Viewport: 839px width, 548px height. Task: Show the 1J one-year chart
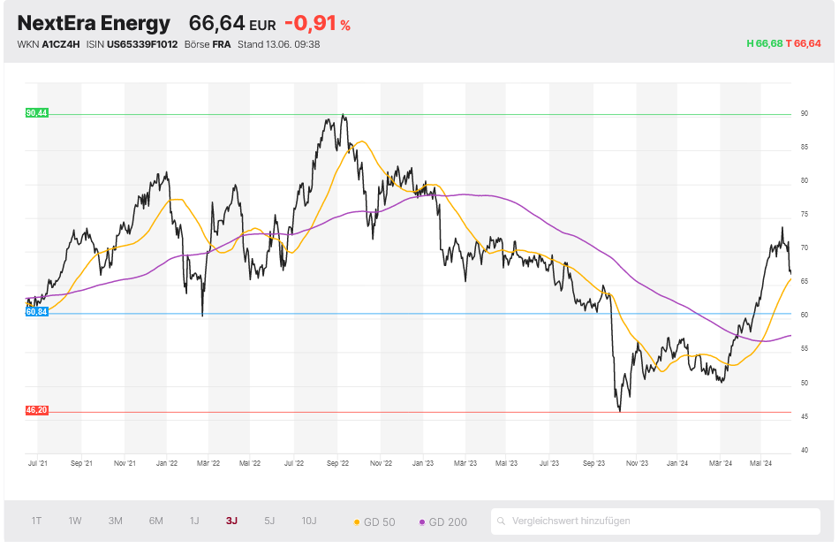point(194,521)
